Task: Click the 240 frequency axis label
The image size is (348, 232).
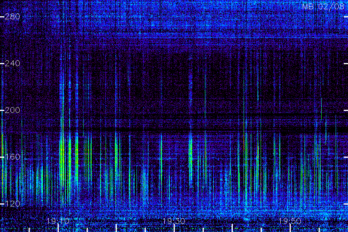Action: (x=12, y=63)
